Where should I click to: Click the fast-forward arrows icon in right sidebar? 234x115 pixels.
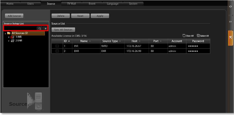(x=230, y=22)
